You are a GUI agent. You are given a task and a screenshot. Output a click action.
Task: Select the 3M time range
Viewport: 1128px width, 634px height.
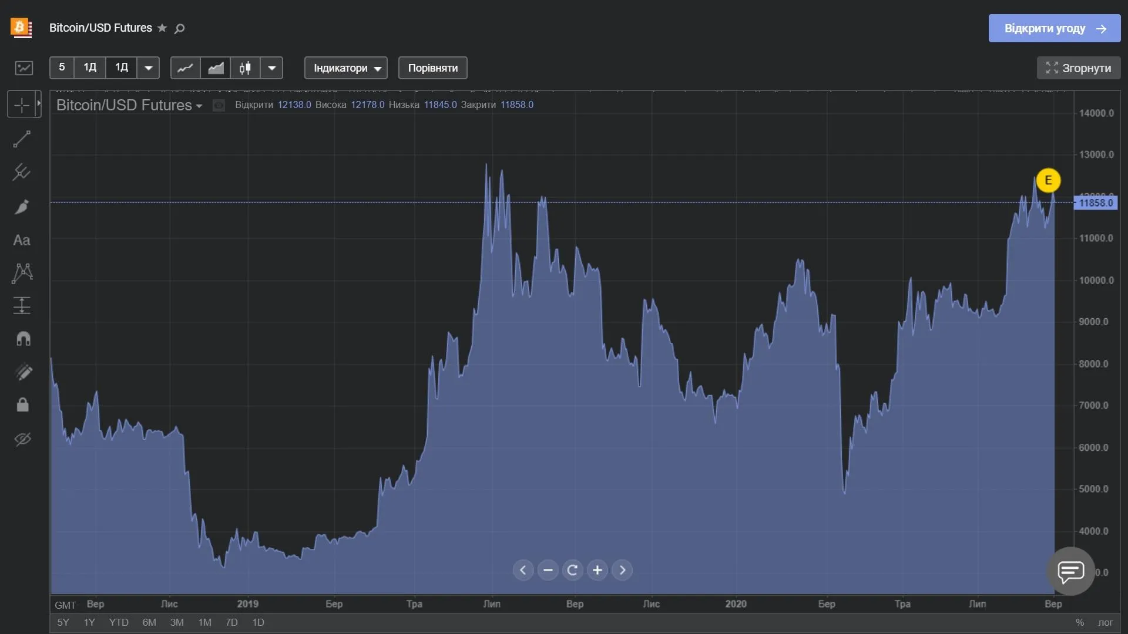(x=177, y=622)
